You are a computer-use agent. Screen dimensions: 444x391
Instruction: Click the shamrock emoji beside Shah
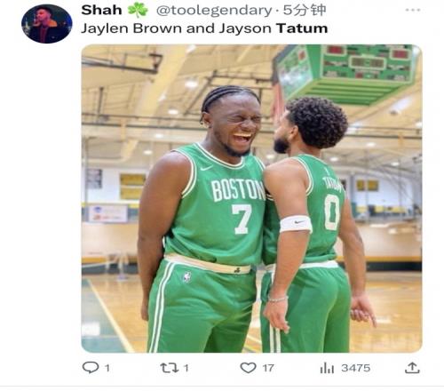coord(138,10)
